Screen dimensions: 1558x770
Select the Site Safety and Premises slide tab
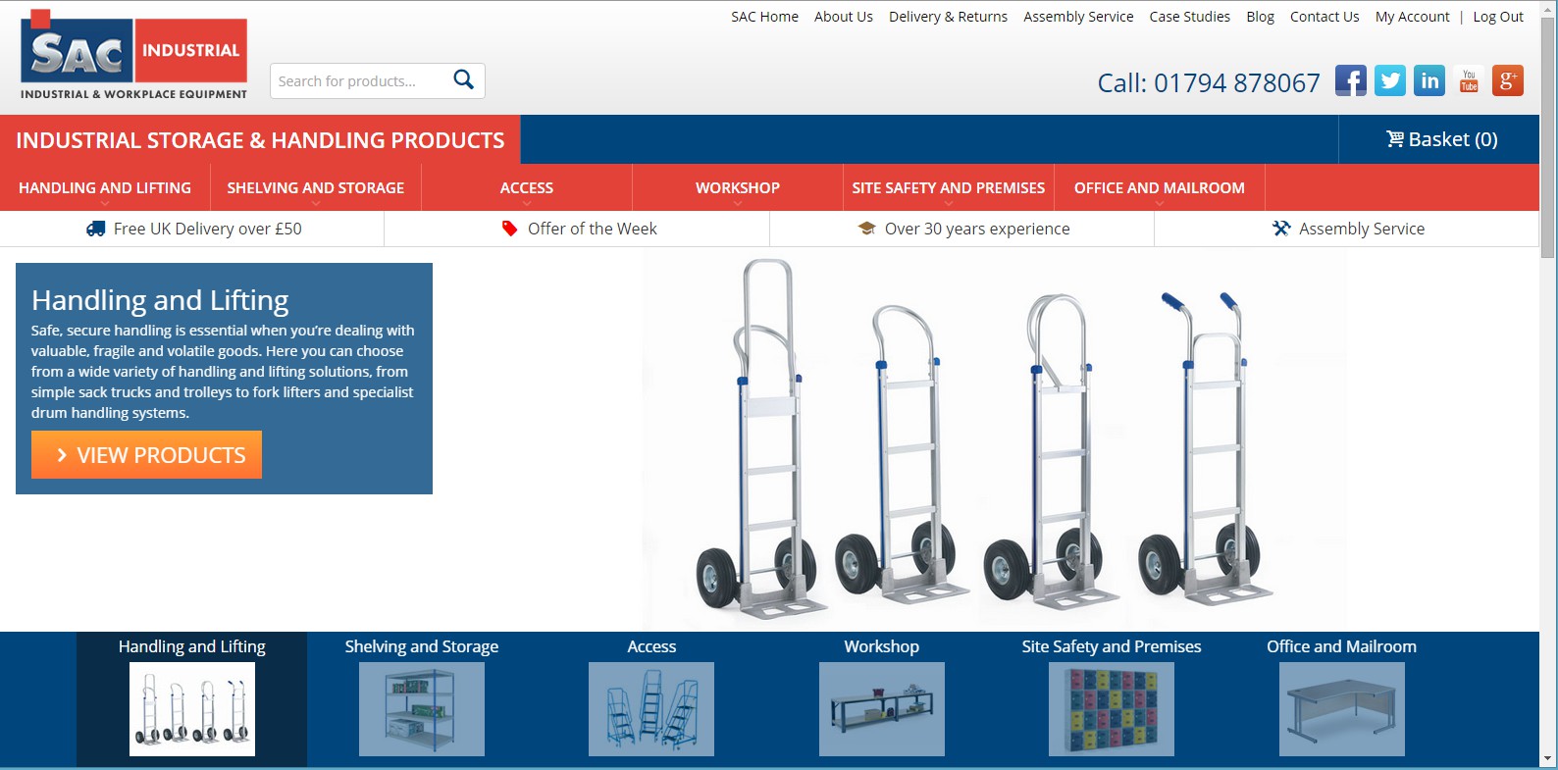point(1112,646)
